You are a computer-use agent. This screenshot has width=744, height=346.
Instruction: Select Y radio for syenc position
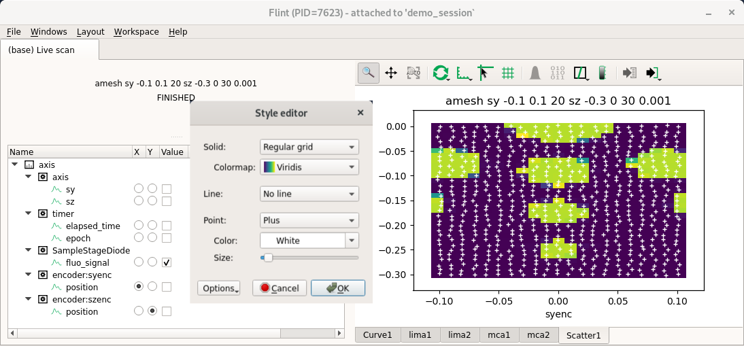152,286
